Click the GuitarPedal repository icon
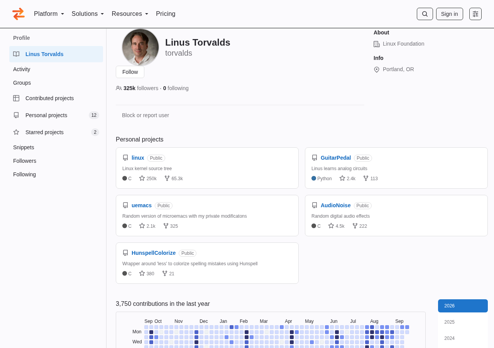This screenshot has width=494, height=348. click(x=315, y=158)
